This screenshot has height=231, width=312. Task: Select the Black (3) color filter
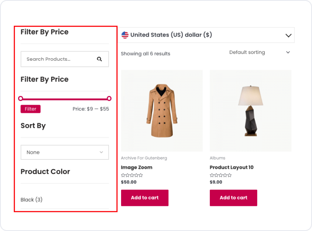pyautogui.click(x=31, y=200)
